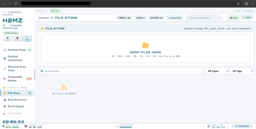Open TryHackMe Rooms section
This screenshot has width=256, height=129.
17,79
